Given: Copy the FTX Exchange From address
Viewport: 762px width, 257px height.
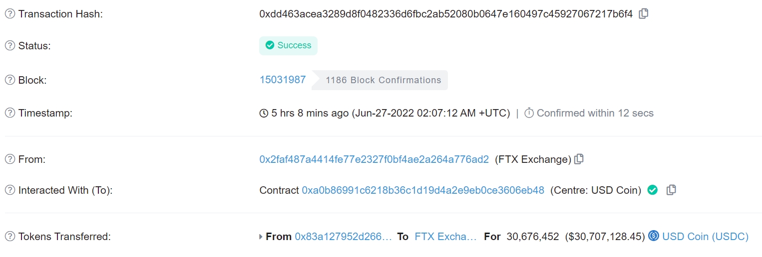Looking at the screenshot, I should (579, 159).
